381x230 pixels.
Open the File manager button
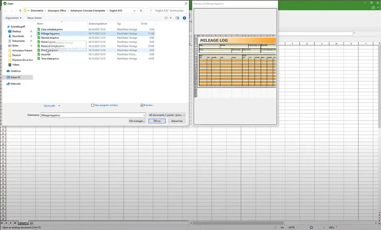coord(137,121)
